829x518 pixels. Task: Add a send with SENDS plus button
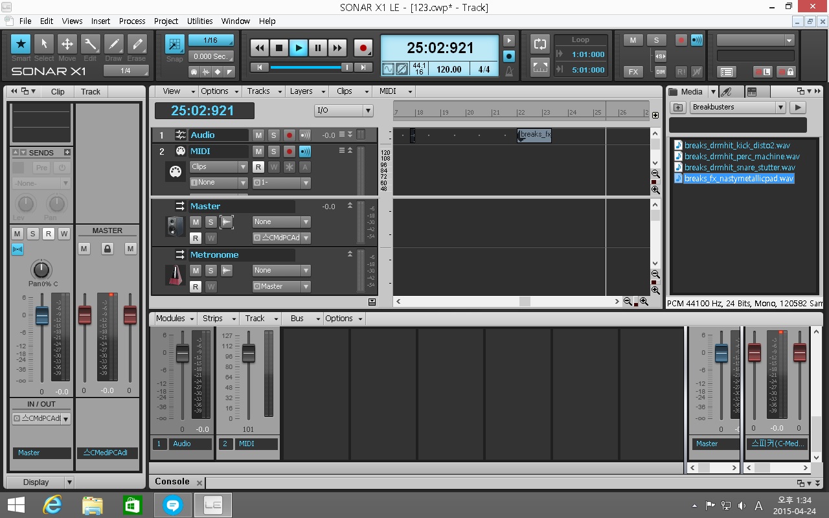click(x=67, y=153)
